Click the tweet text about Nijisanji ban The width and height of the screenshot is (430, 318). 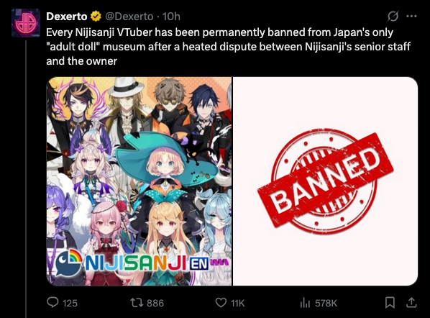coord(228,47)
